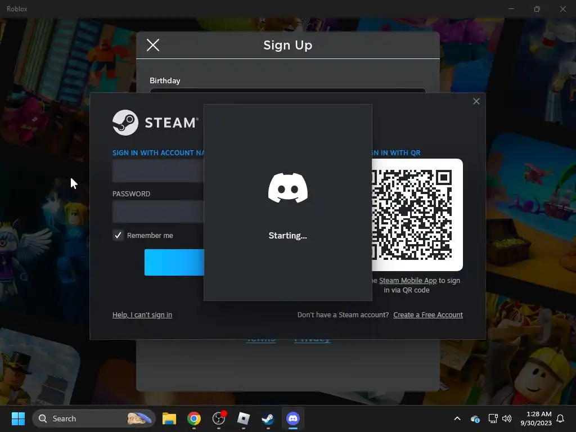Minimize the Roblox window
The width and height of the screenshot is (576, 432).
[511, 9]
